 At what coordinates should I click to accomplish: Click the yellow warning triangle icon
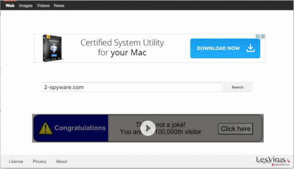(x=45, y=128)
